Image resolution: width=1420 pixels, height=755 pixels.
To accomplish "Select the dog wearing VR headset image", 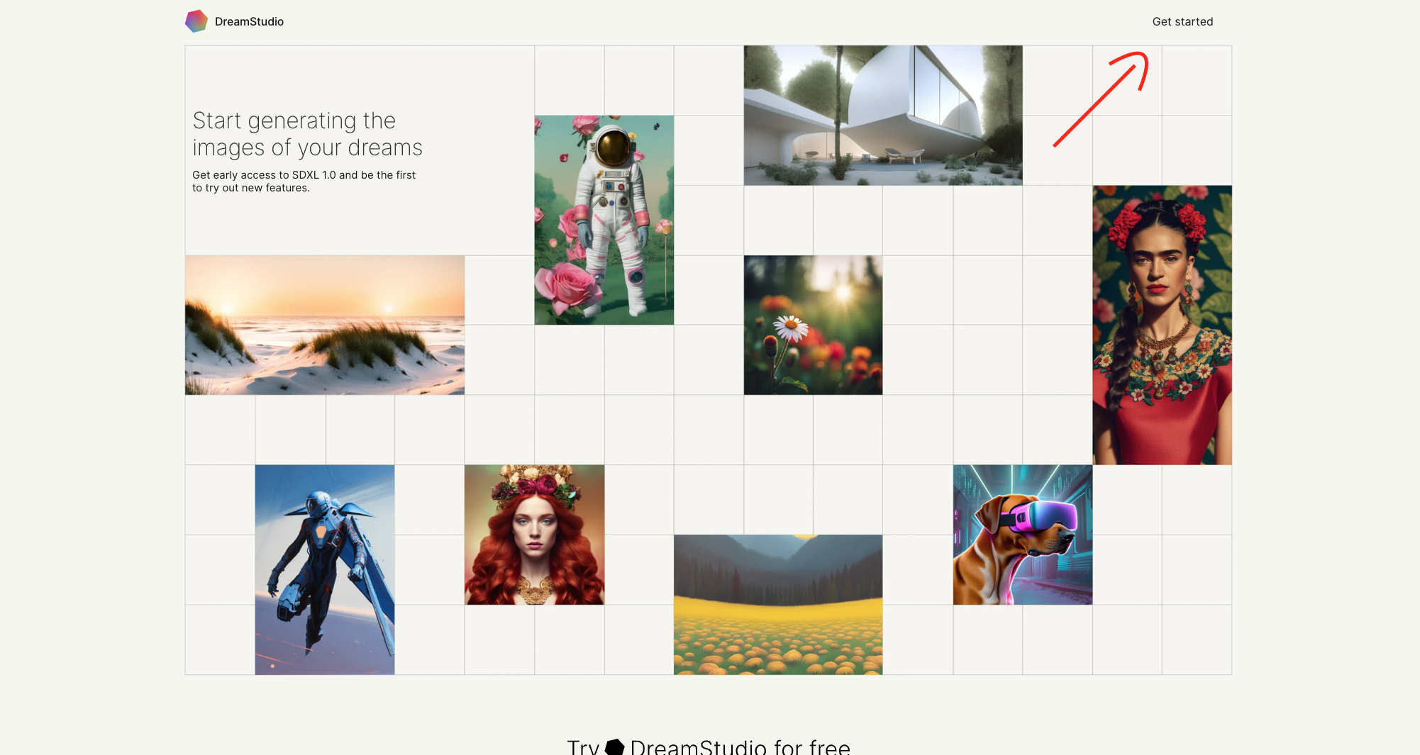I will click(1023, 535).
